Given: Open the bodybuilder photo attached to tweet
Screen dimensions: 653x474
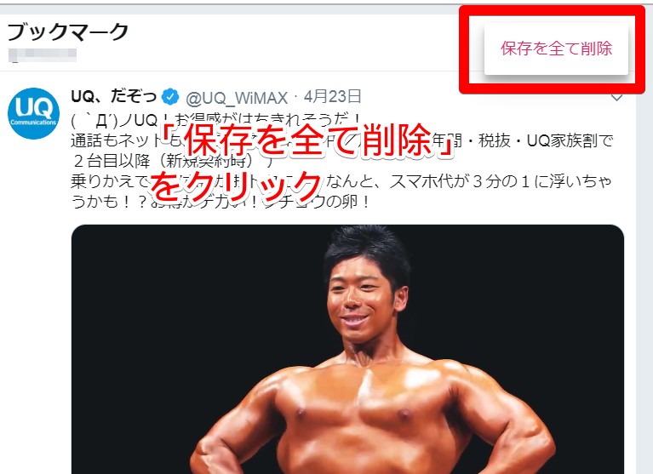Looking at the screenshot, I should (x=347, y=349).
